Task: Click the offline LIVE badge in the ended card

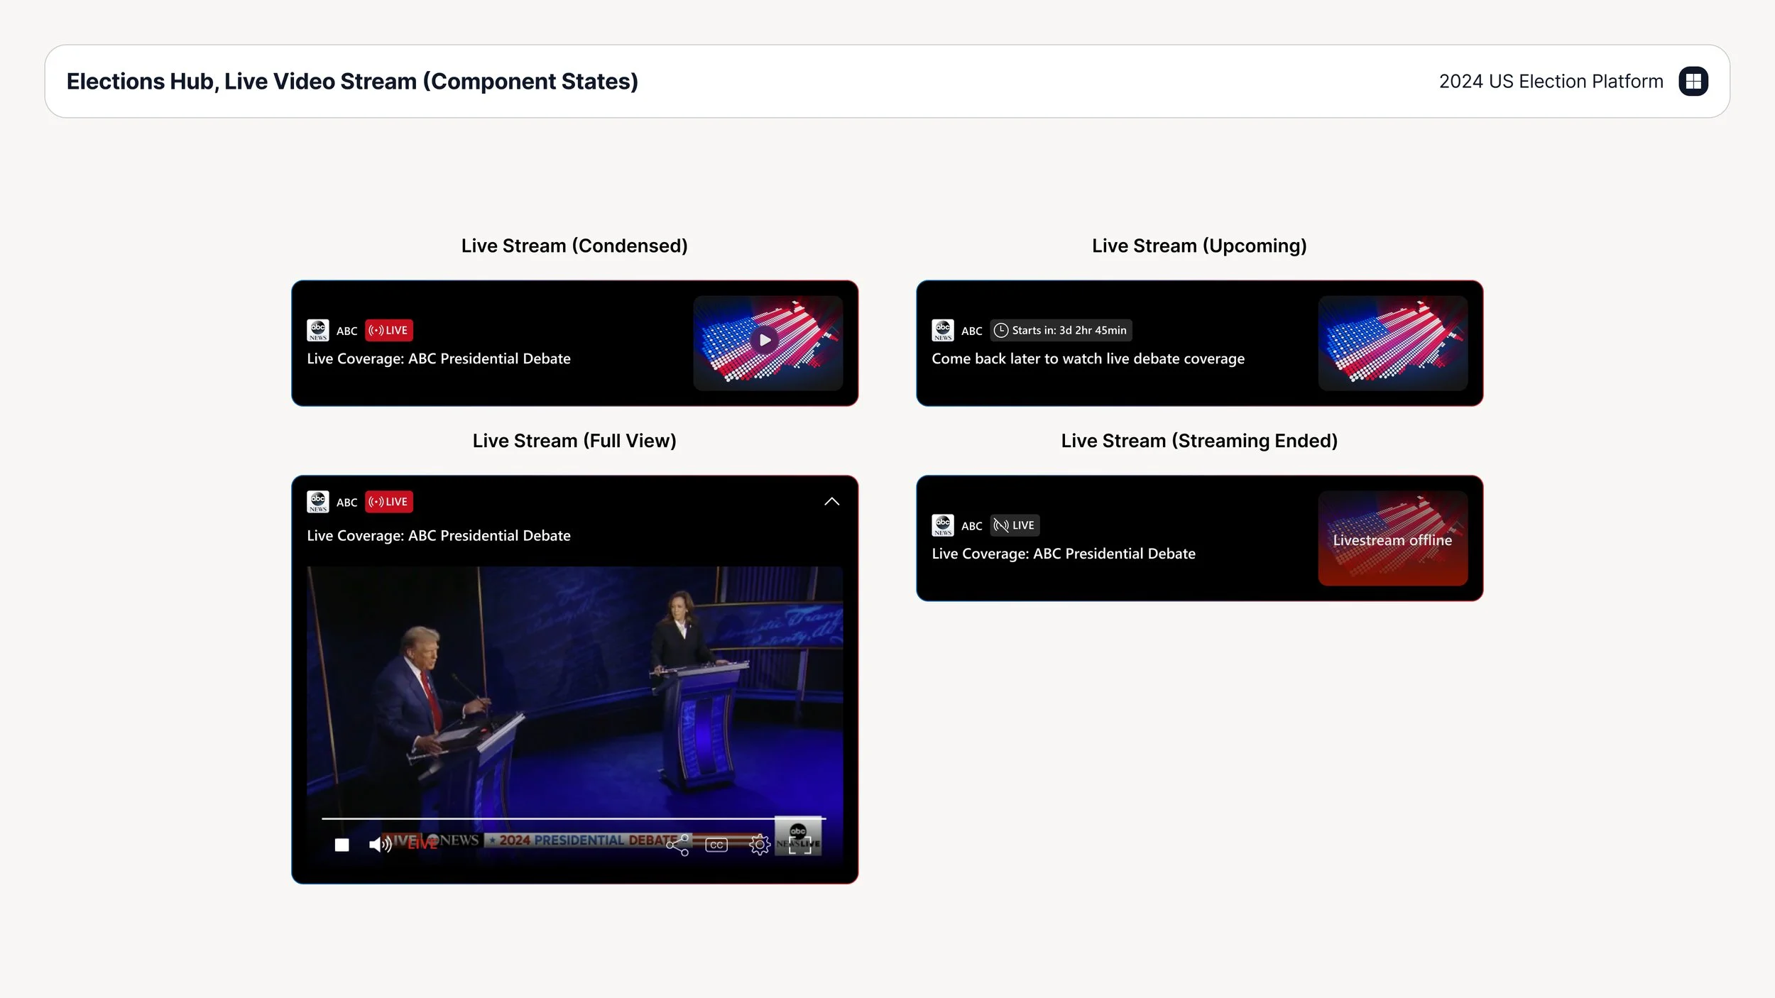Action: pyautogui.click(x=1015, y=525)
